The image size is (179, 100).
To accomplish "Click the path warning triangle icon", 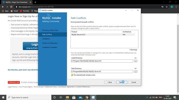I will click(72, 75).
